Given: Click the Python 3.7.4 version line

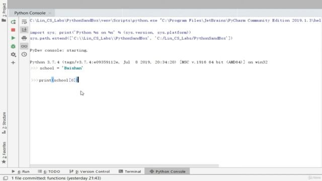Looking at the screenshot, I should pos(148,62).
